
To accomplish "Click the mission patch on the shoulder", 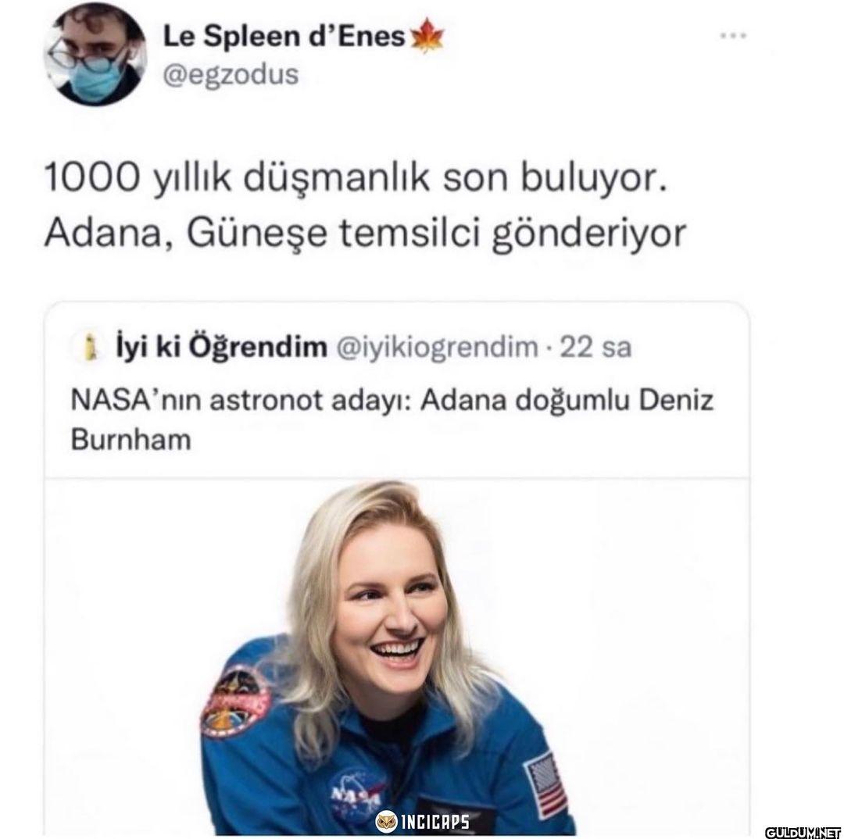I will click(235, 700).
